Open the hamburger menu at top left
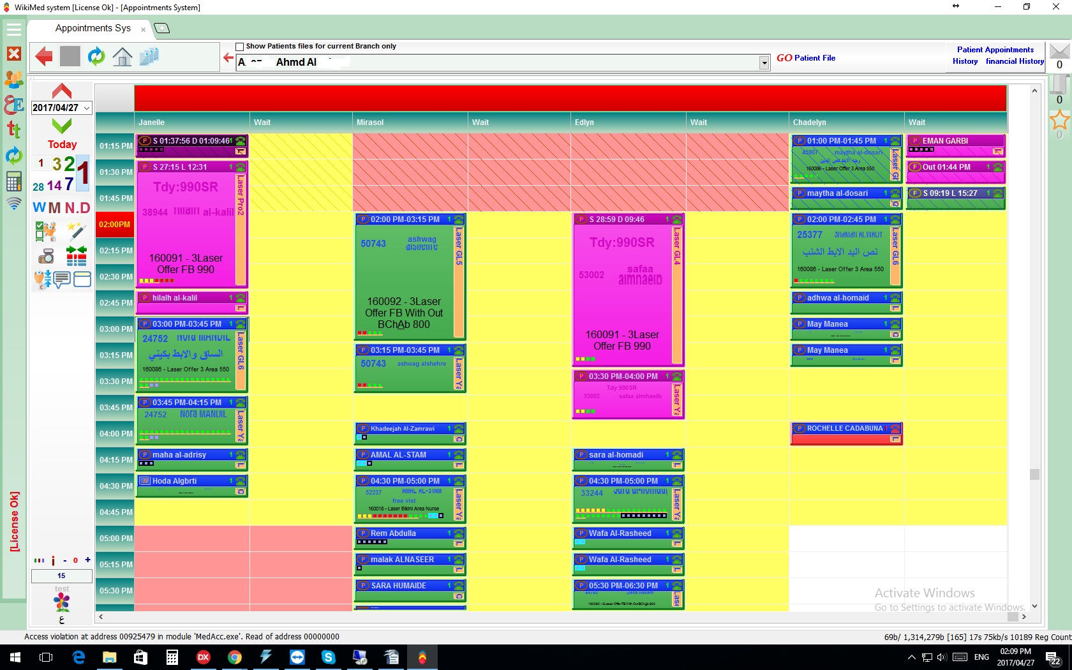This screenshot has width=1072, height=670. pos(14,29)
